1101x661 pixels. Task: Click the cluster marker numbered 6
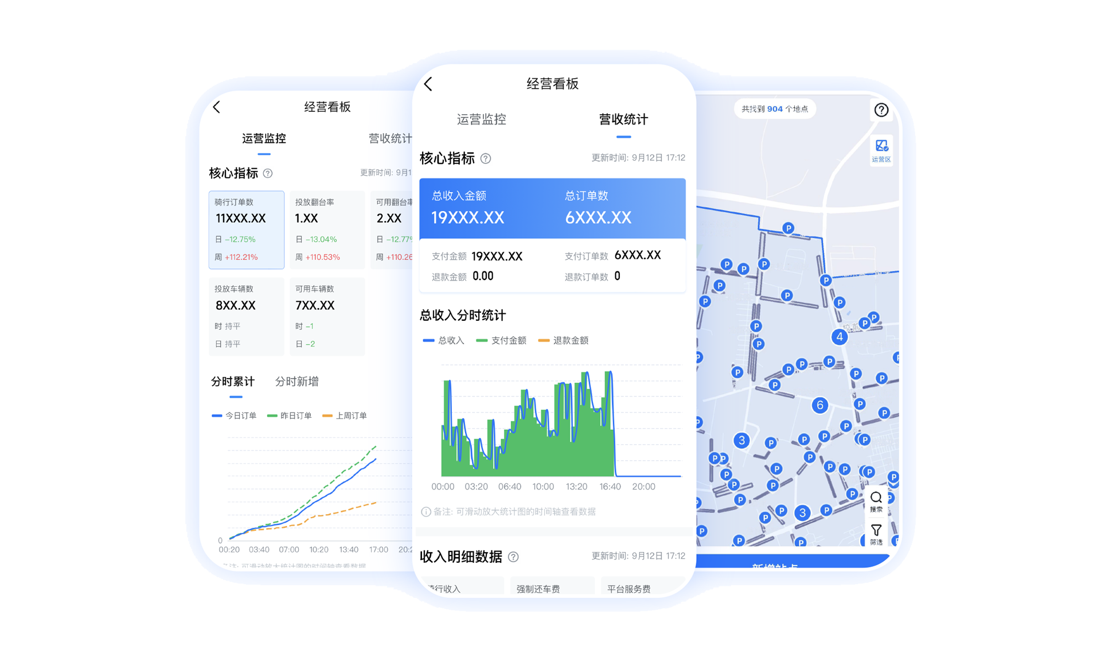pyautogui.click(x=819, y=405)
